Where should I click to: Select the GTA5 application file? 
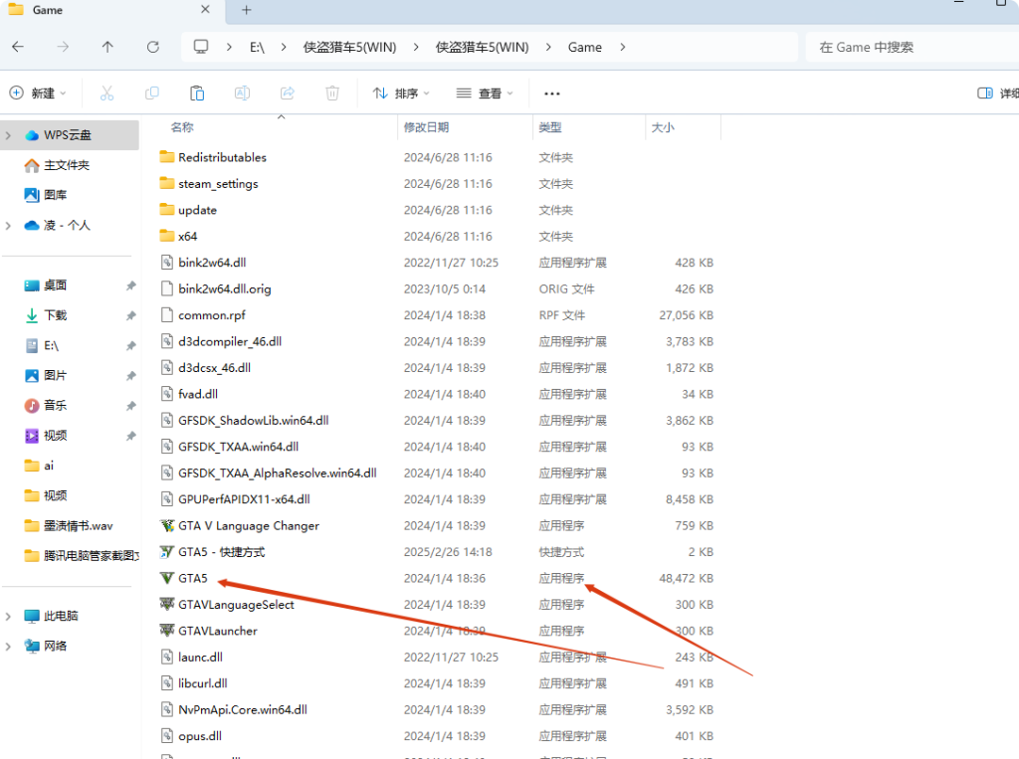click(193, 578)
